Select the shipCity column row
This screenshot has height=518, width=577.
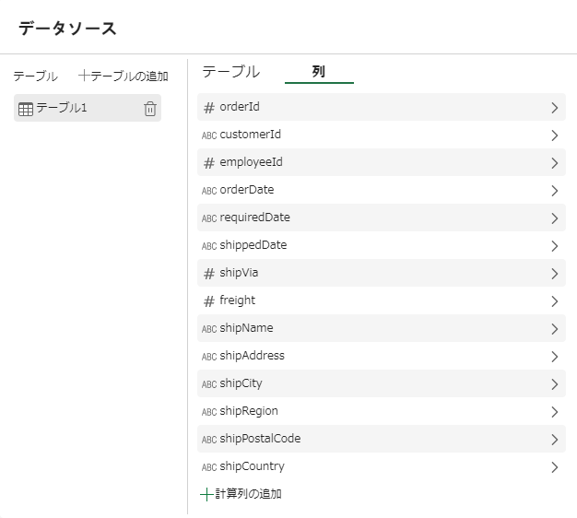369,383
